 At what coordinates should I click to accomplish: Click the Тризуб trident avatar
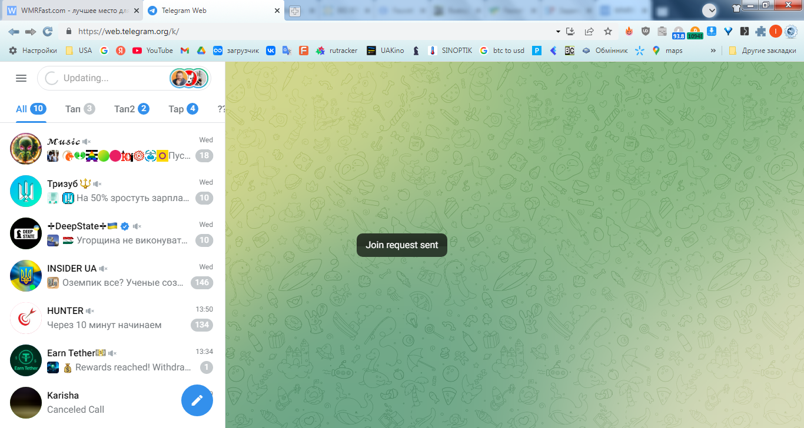click(26, 191)
